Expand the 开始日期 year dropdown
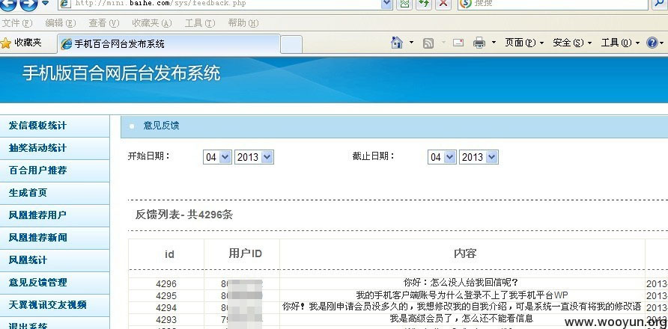Image resolution: width=668 pixels, height=329 pixels. tap(254, 157)
